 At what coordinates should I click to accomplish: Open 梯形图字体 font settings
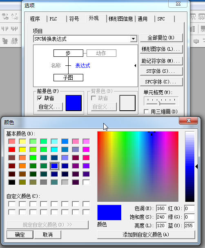(161, 49)
